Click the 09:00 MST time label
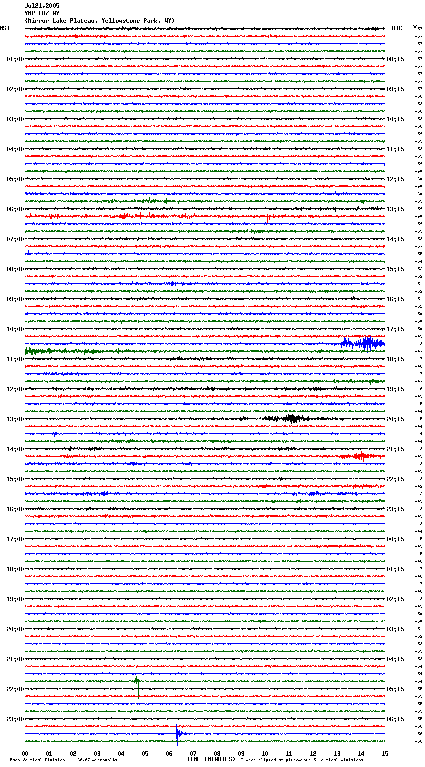 [x=15, y=299]
